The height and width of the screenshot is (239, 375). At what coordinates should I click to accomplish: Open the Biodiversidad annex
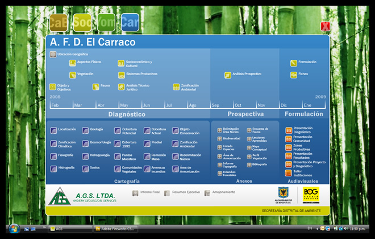220,138
